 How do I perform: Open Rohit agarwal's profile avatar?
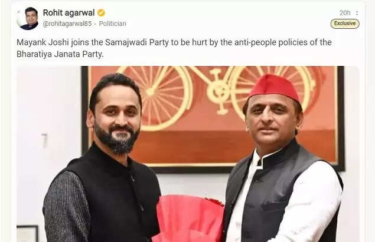(x=28, y=18)
